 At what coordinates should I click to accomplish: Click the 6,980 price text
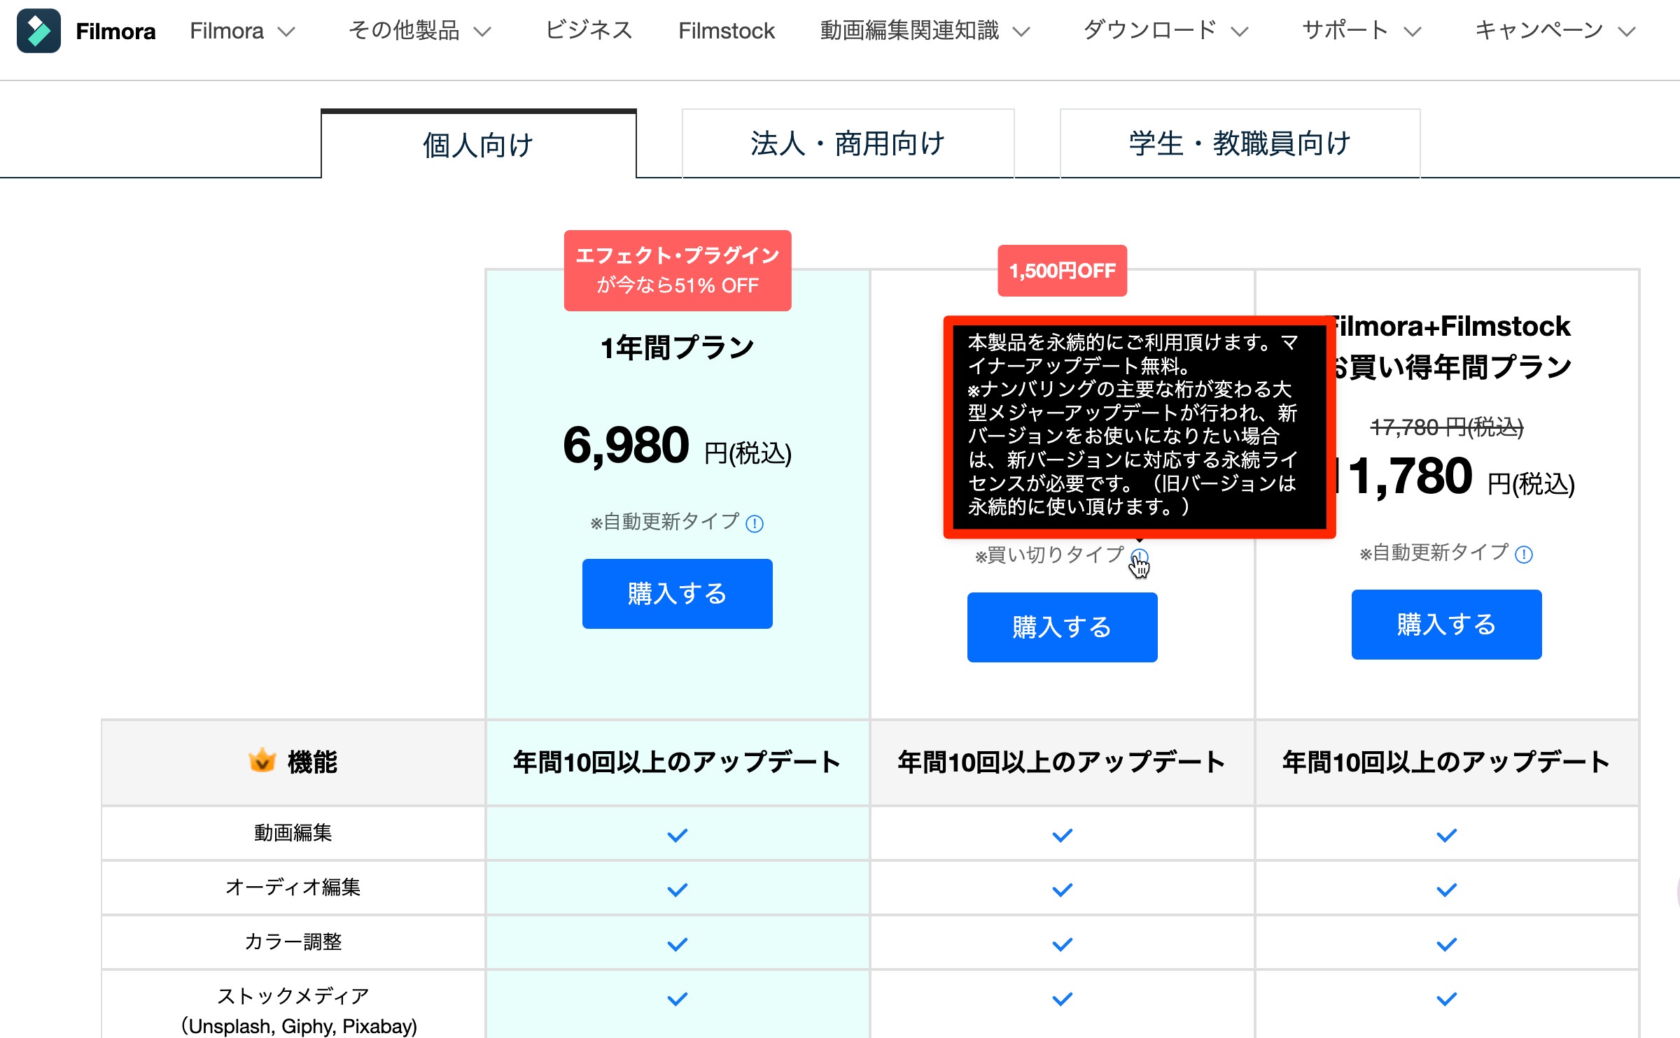point(626,446)
